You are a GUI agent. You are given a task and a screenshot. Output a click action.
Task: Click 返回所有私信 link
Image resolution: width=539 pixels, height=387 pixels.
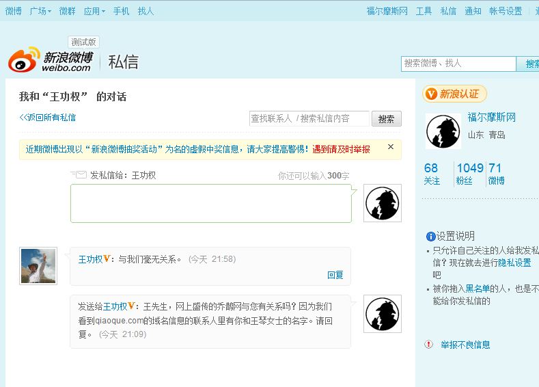[47, 118]
